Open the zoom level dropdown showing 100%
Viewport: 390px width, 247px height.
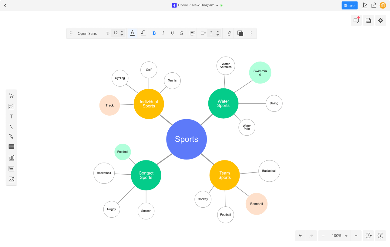tap(340, 235)
